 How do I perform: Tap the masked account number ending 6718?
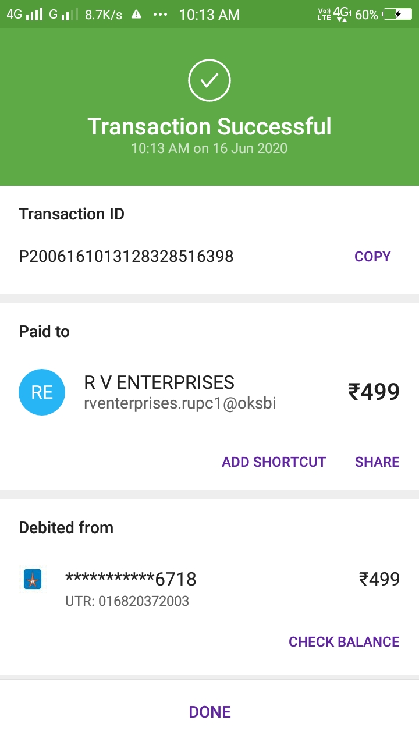click(x=131, y=579)
